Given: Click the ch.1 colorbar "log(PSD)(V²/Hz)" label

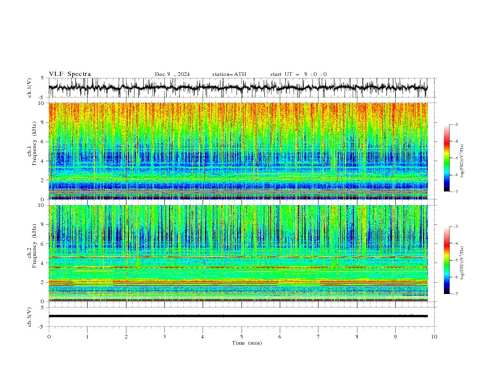Looking at the screenshot, I should pyautogui.click(x=462, y=161).
